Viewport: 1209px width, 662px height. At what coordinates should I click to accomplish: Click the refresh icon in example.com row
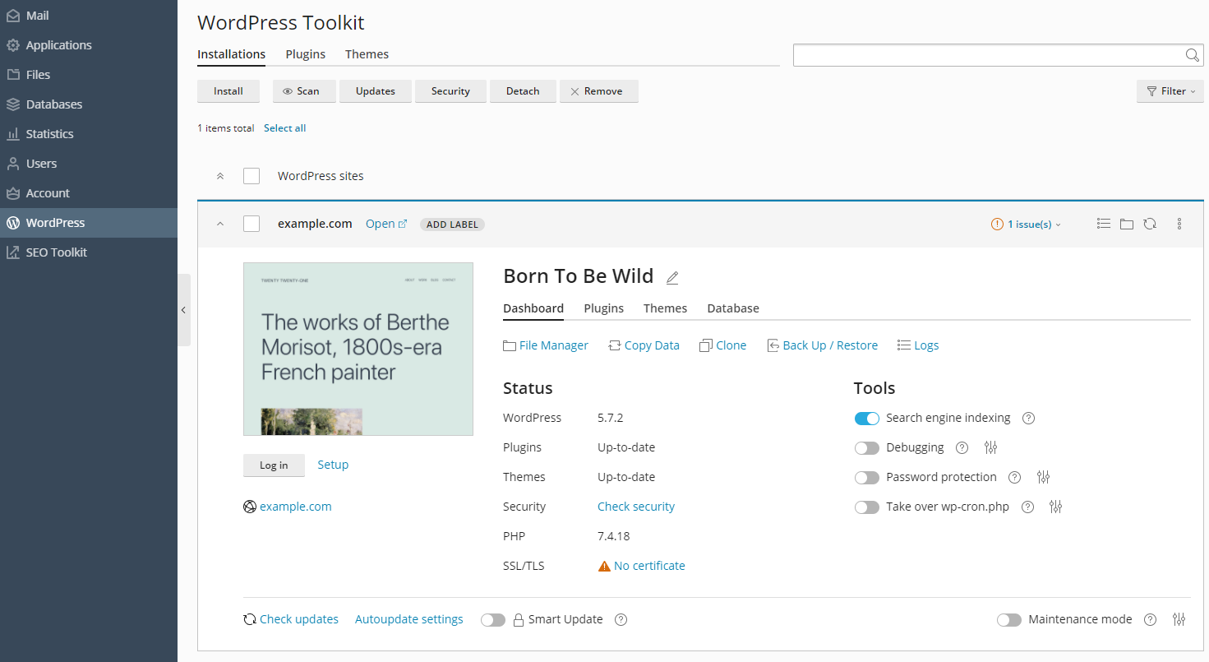point(1150,224)
